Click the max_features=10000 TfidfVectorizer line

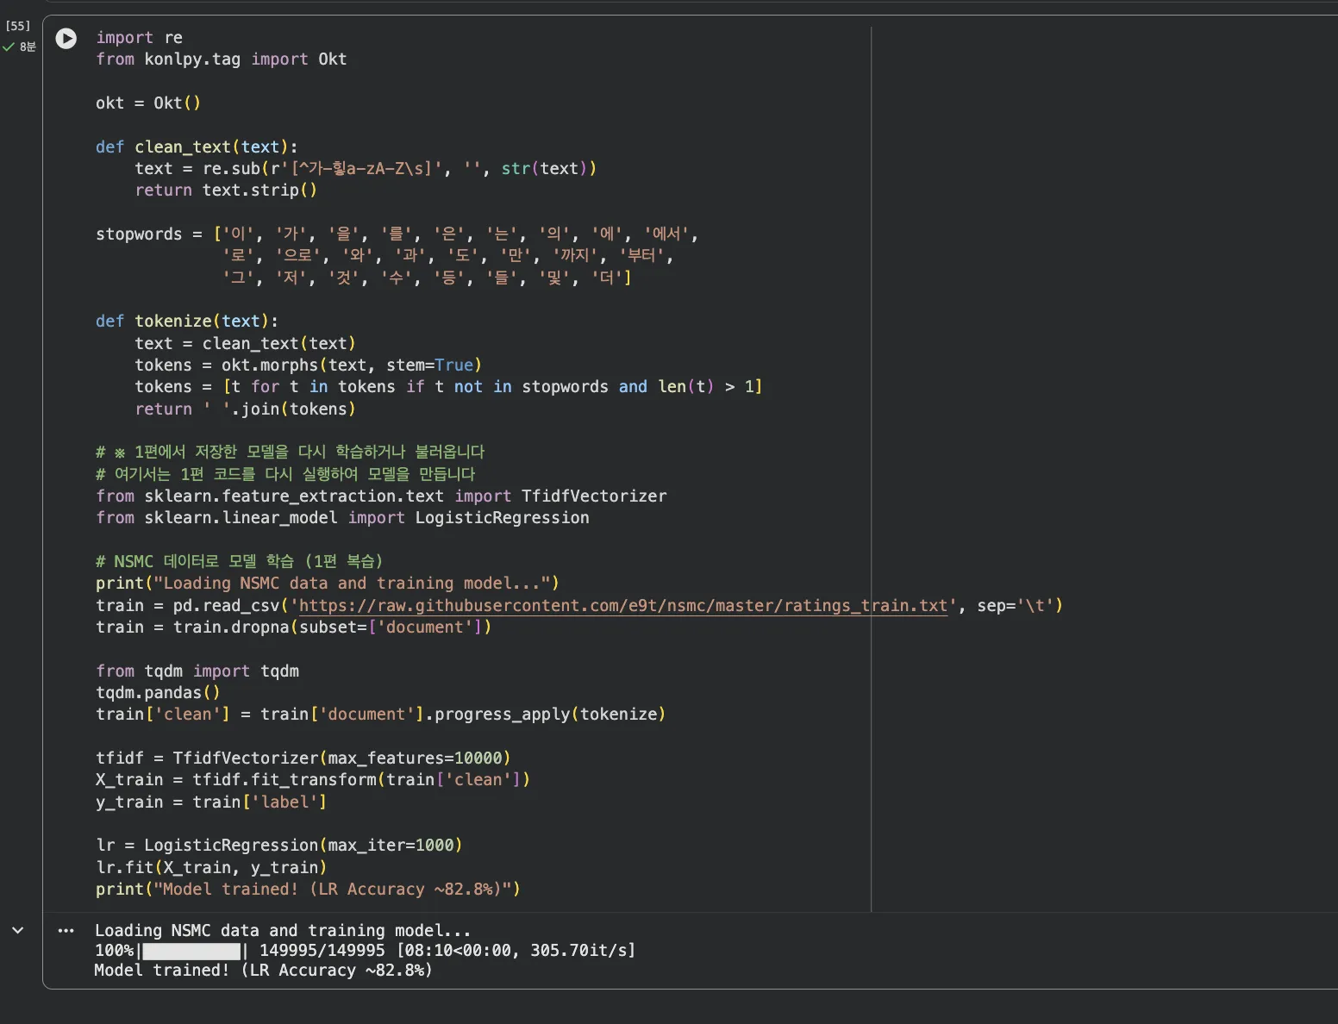(x=303, y=759)
